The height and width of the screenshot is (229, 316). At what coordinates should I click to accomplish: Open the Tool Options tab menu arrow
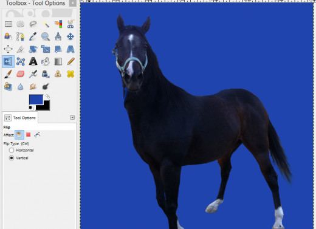(72, 117)
